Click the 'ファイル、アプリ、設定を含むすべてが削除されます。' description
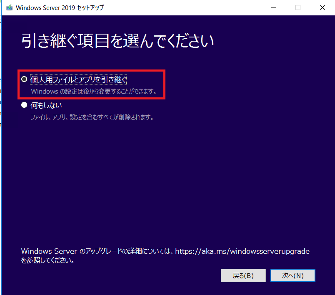Viewport: 335px width, 295px height. pos(92,117)
